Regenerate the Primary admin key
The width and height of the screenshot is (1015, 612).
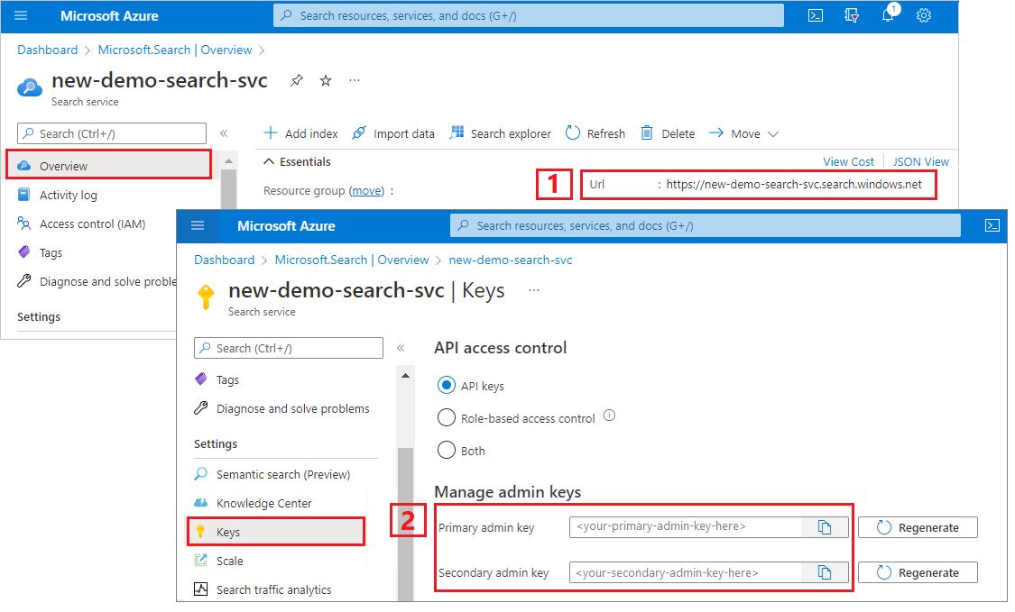[x=917, y=526]
